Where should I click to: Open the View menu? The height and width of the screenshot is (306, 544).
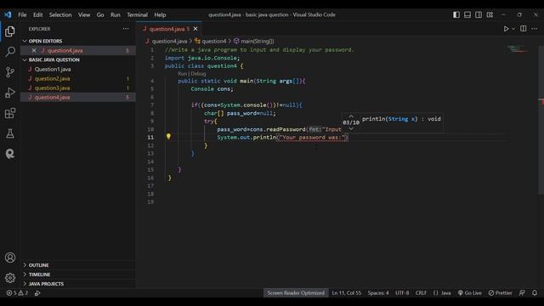coord(84,14)
